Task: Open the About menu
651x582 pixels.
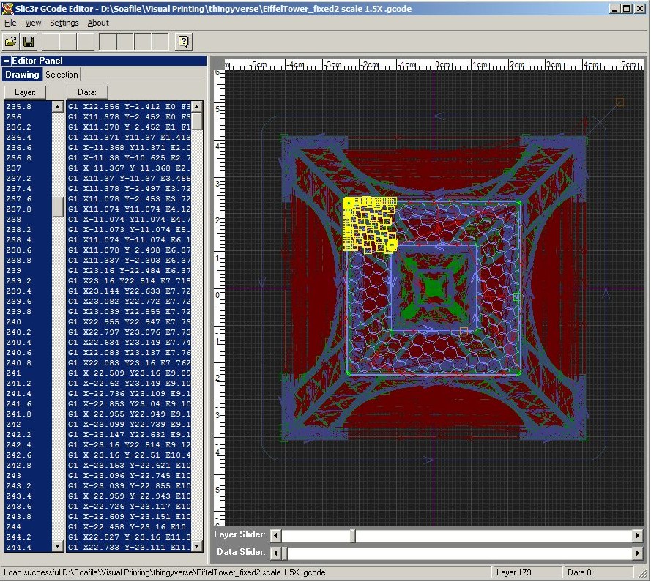Action: [x=98, y=23]
